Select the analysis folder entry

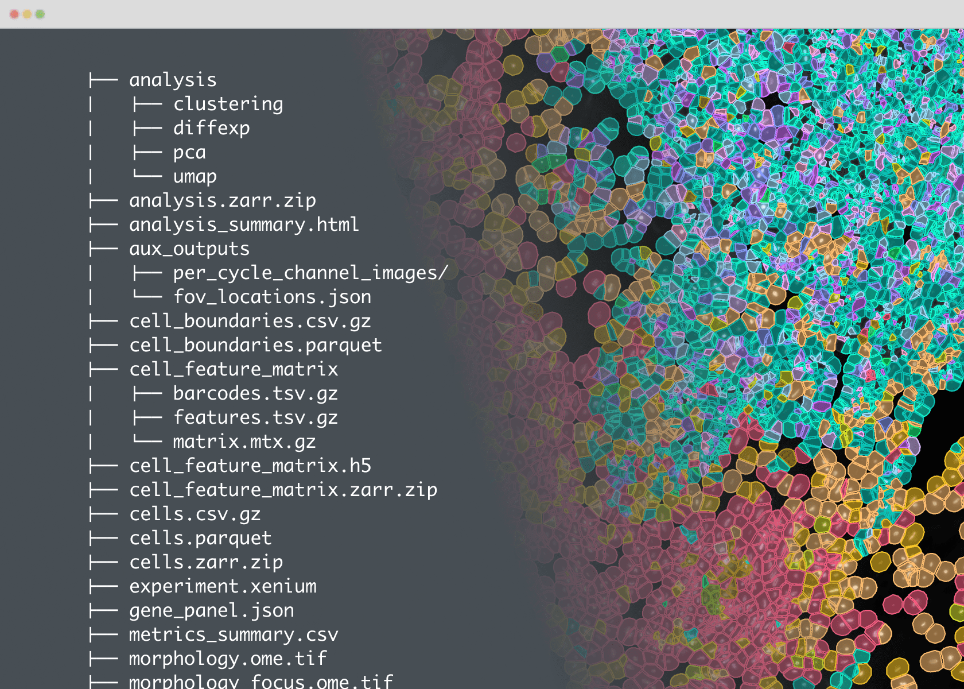[173, 80]
